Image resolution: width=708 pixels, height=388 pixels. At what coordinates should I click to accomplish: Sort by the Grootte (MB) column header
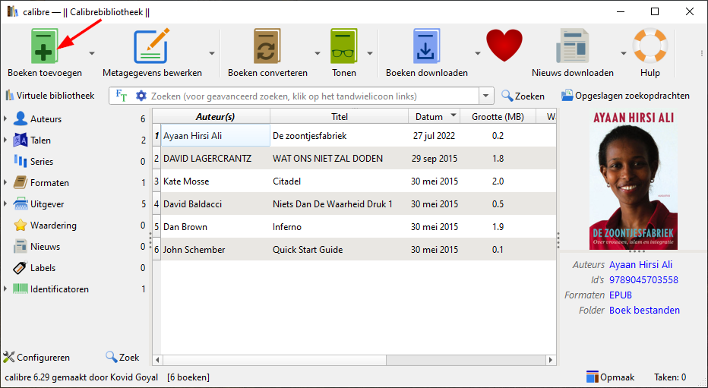pos(497,116)
